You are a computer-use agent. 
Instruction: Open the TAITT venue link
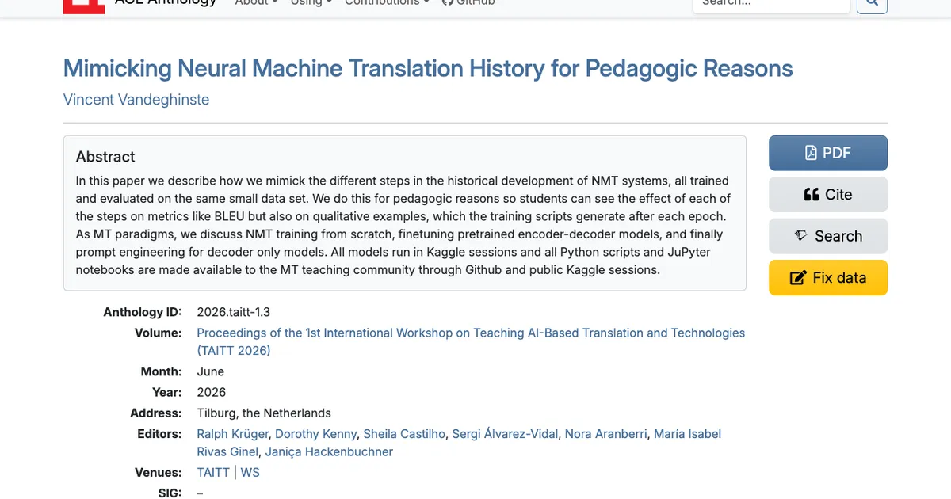tap(213, 472)
